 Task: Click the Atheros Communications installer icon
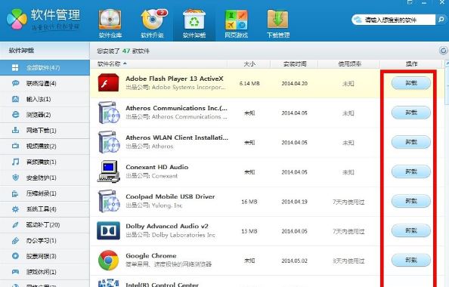(x=109, y=113)
